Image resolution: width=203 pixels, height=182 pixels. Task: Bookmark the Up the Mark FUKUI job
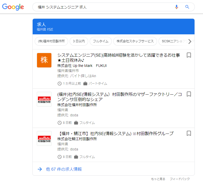[189, 55]
